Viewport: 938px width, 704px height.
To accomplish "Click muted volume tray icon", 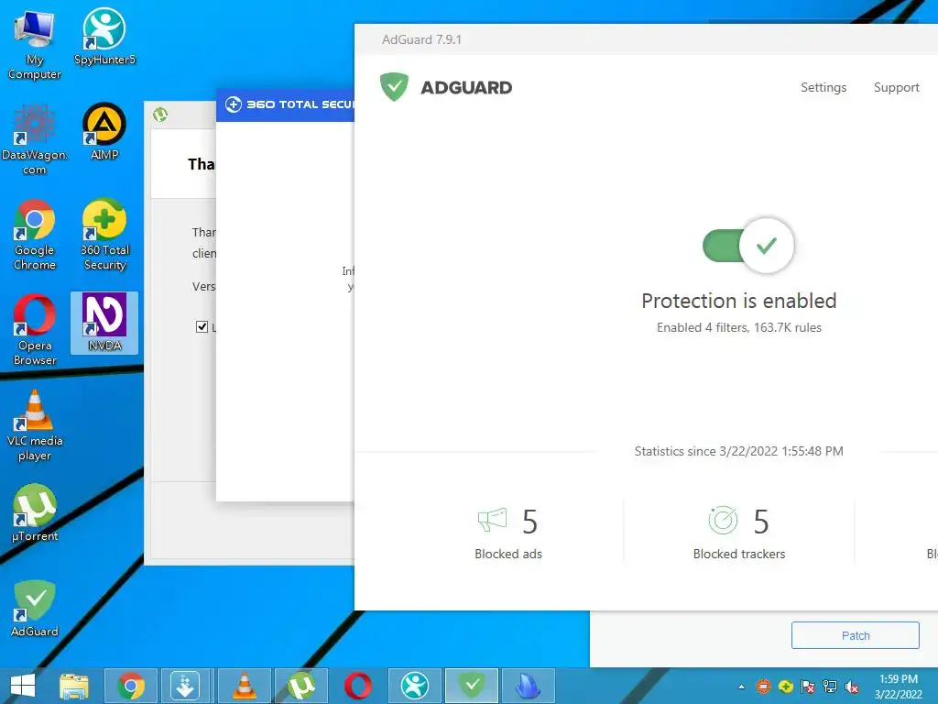I will pyautogui.click(x=852, y=687).
